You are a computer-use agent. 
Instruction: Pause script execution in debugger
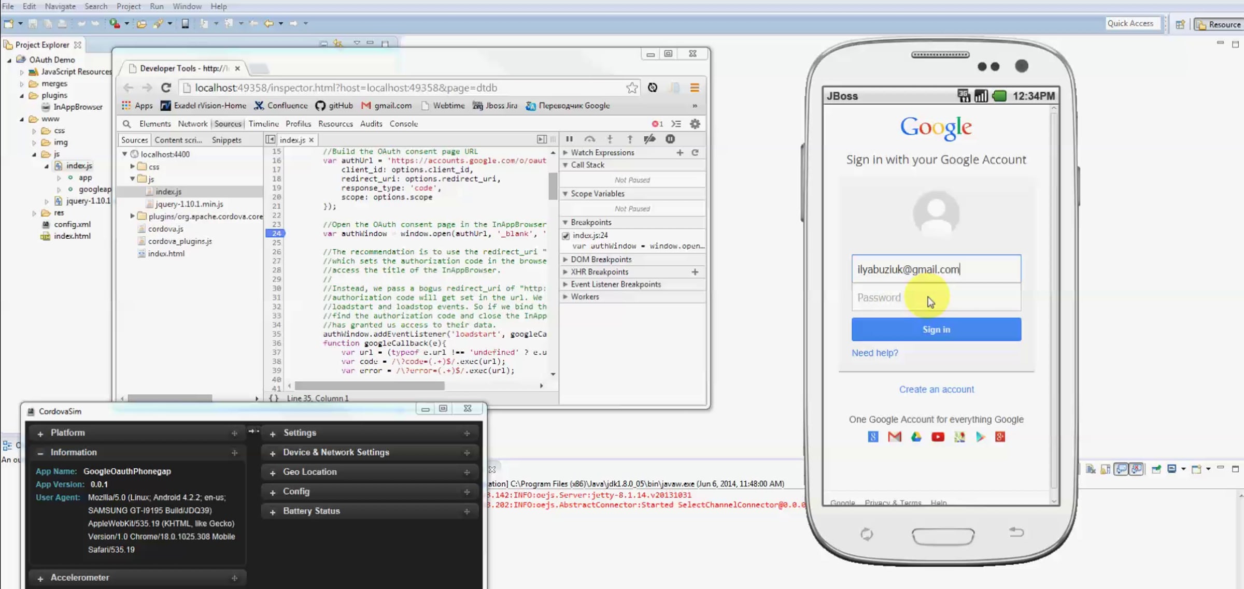569,139
